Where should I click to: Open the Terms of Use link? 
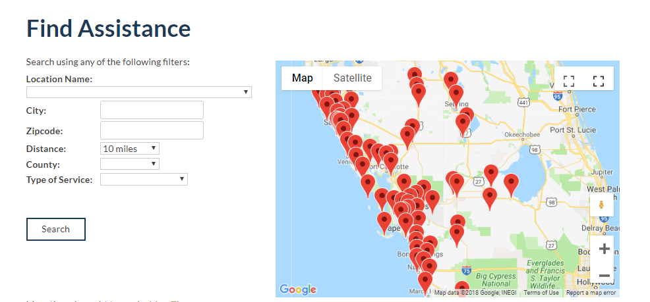(541, 293)
